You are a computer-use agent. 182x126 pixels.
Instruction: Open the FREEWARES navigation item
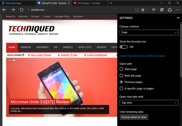click(x=42, y=47)
